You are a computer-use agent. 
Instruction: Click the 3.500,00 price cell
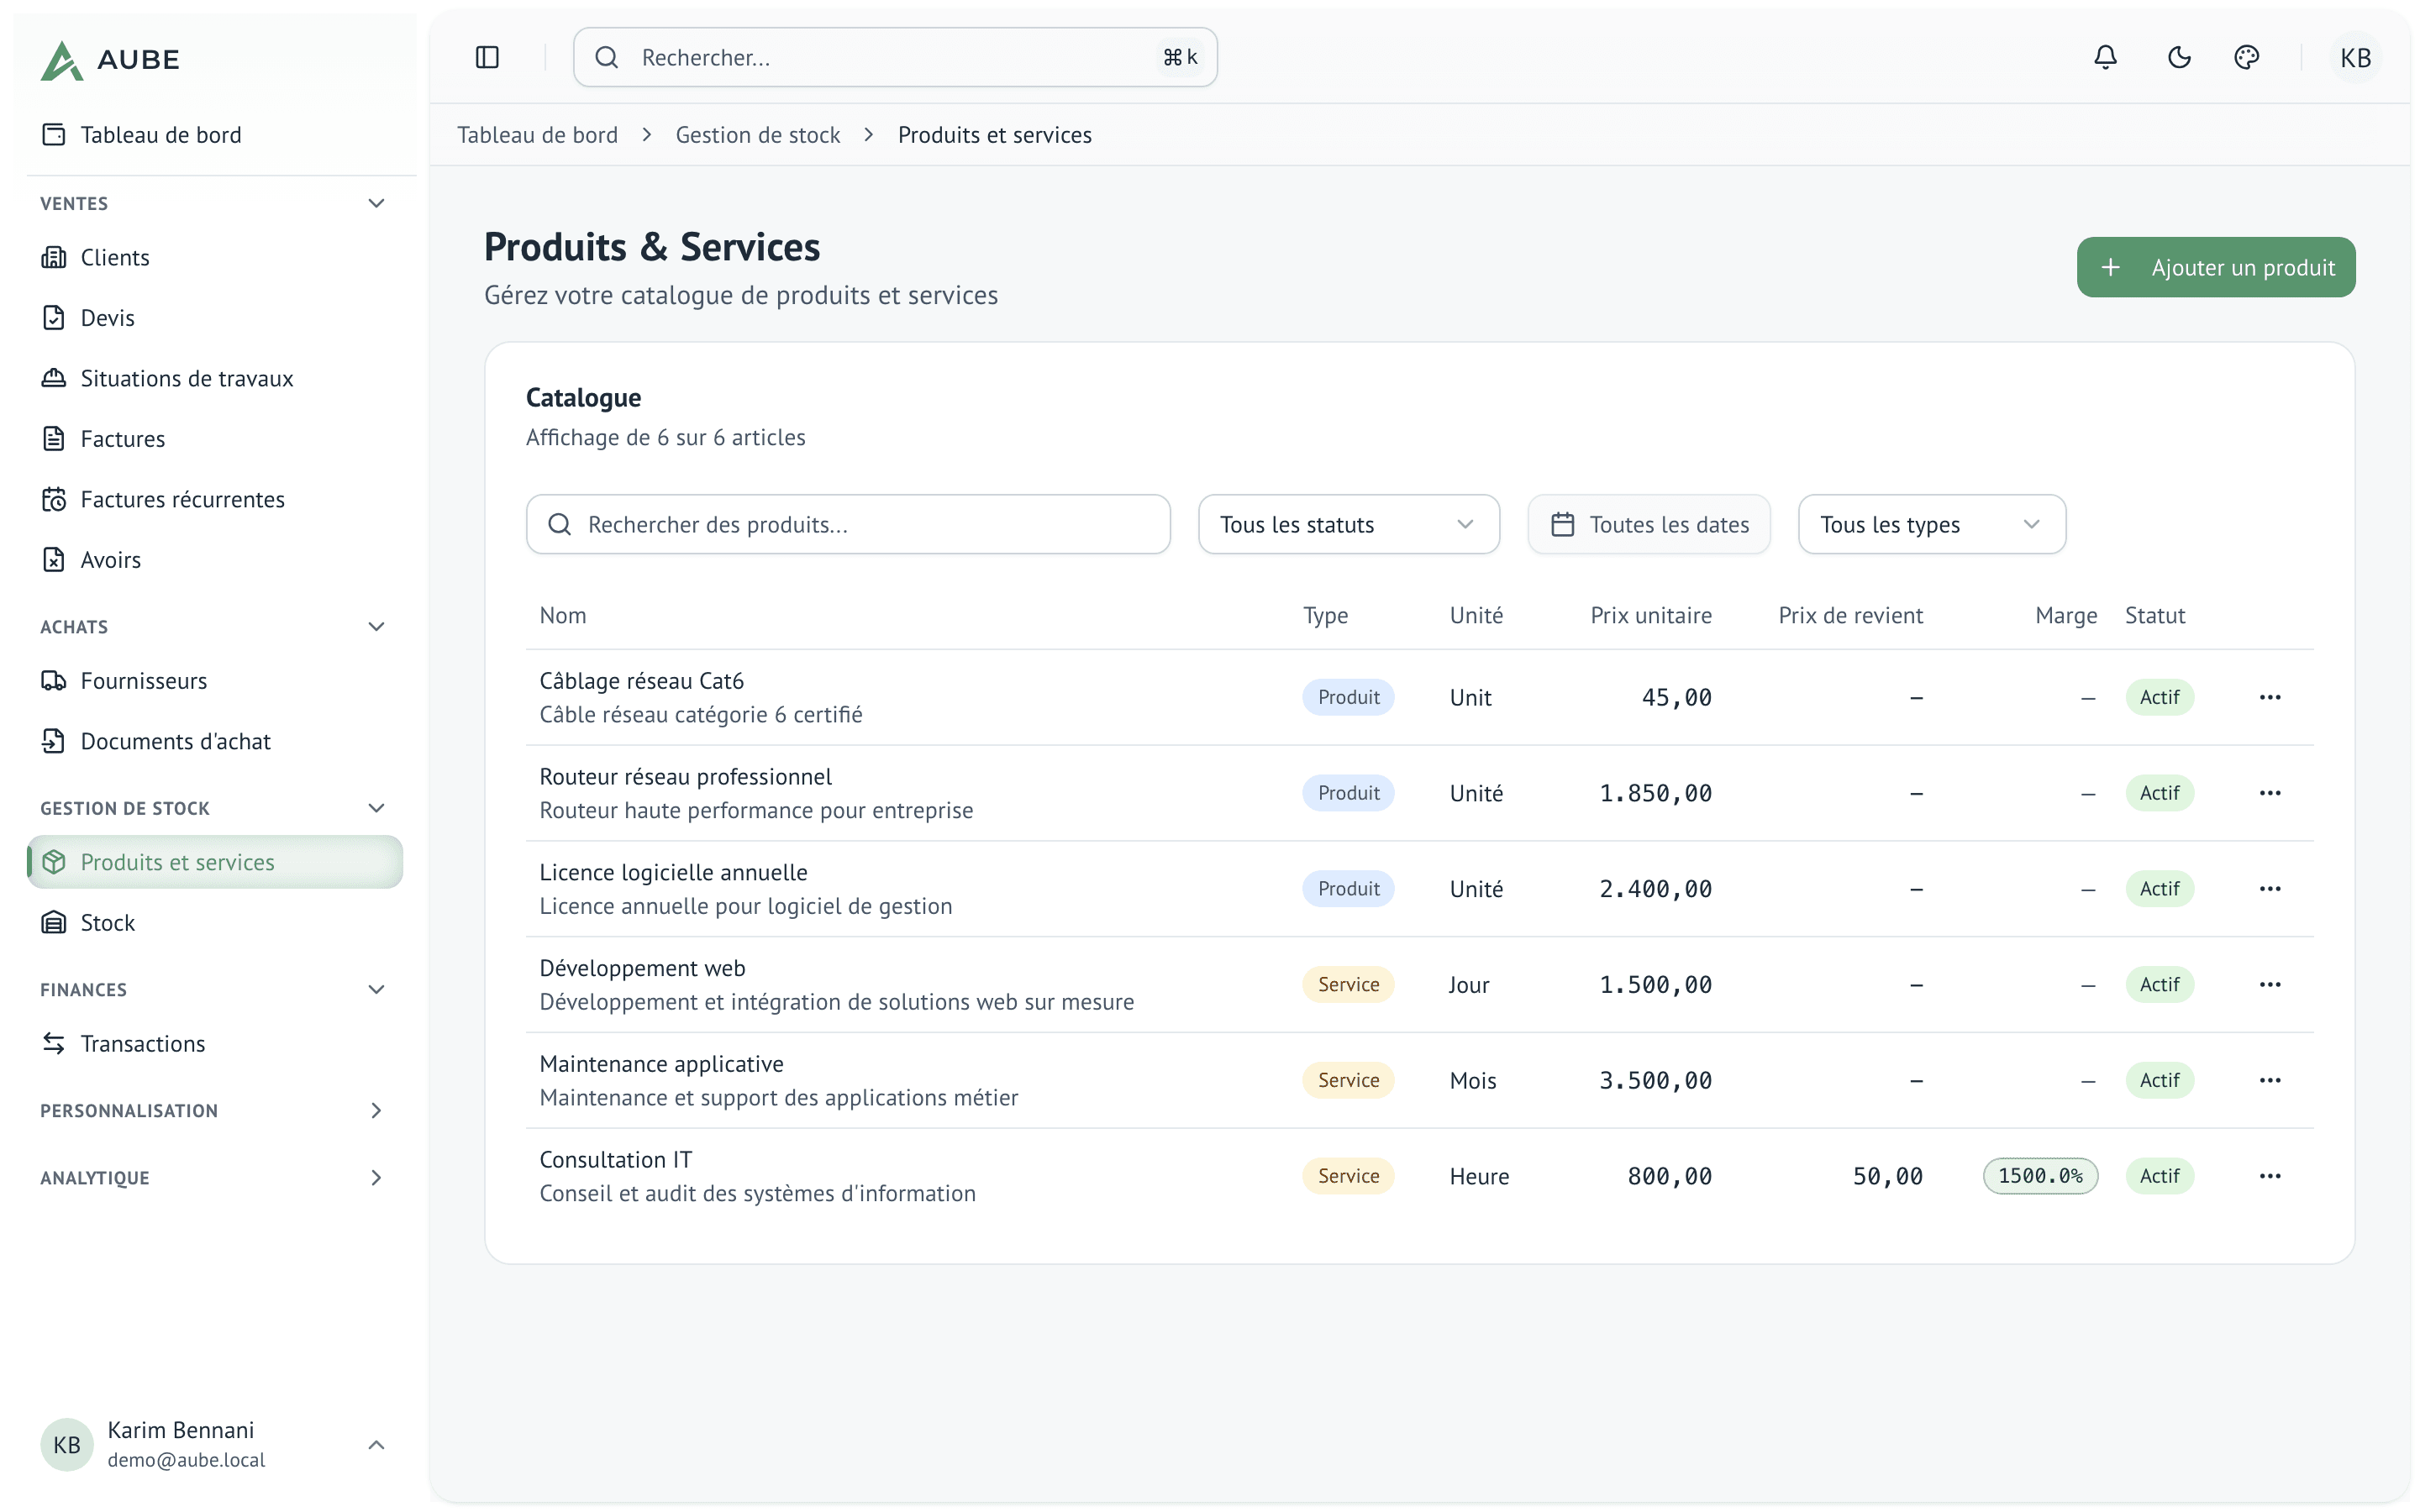click(x=1655, y=1080)
